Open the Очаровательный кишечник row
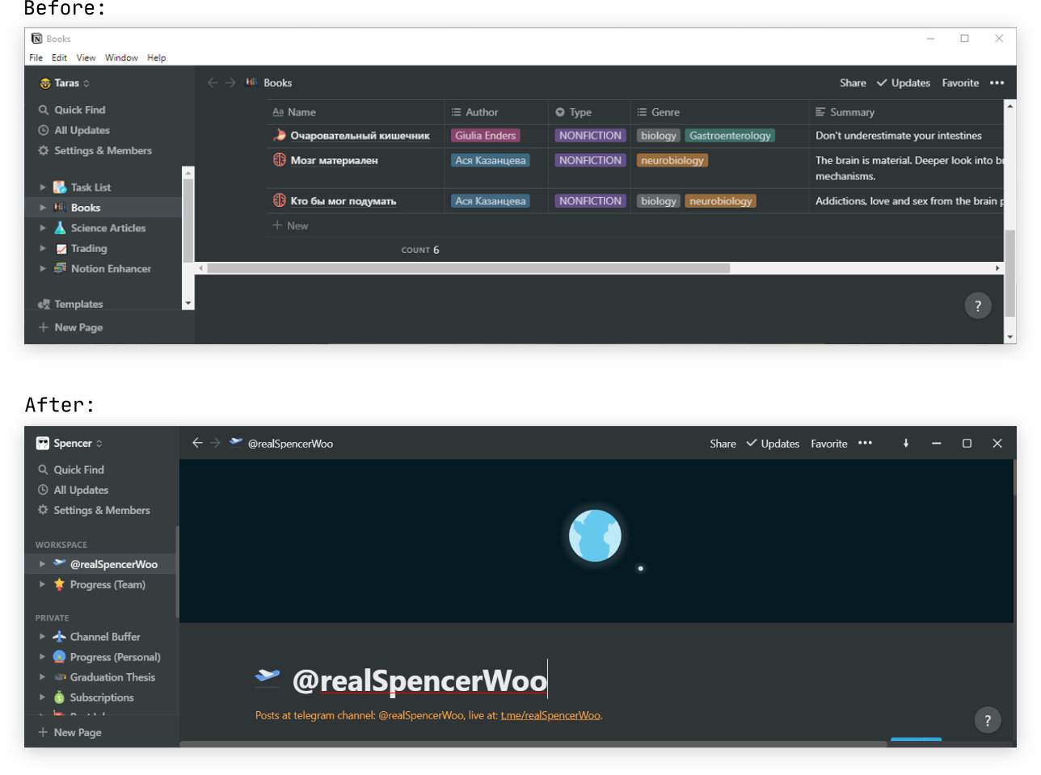Image resolution: width=1041 pixels, height=775 pixels. [x=360, y=136]
